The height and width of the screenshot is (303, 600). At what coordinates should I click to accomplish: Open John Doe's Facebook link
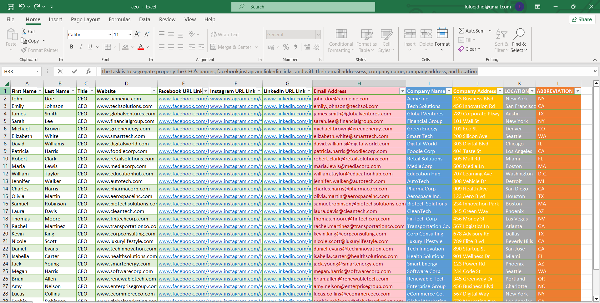tap(183, 98)
